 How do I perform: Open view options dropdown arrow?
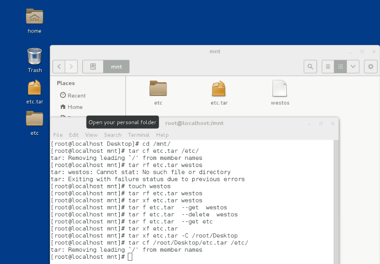click(x=353, y=66)
